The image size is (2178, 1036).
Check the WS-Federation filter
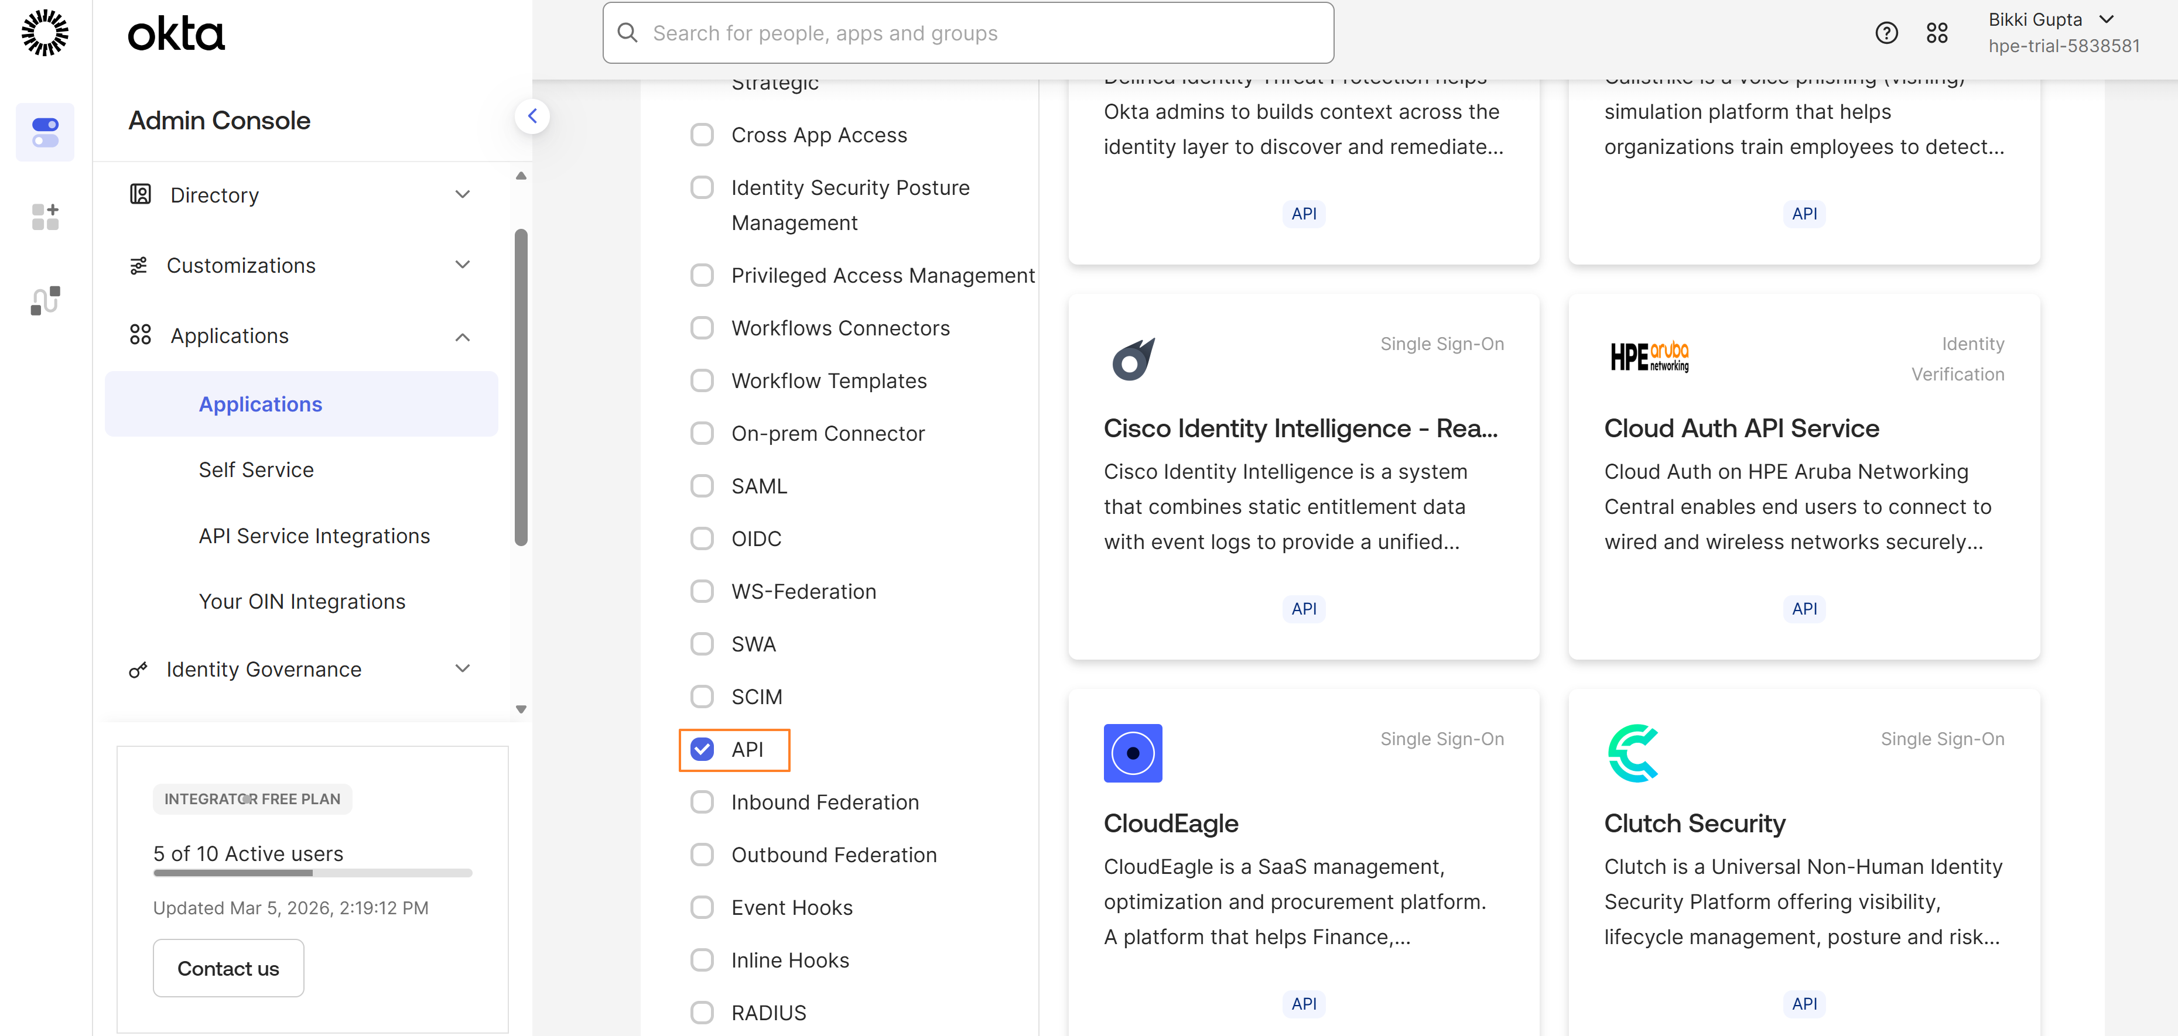(x=702, y=592)
